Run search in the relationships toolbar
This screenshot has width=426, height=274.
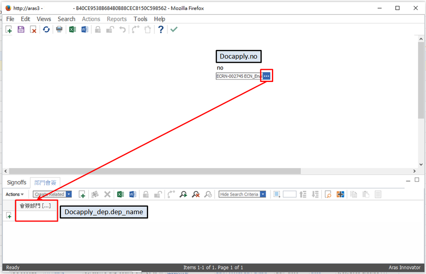click(183, 194)
